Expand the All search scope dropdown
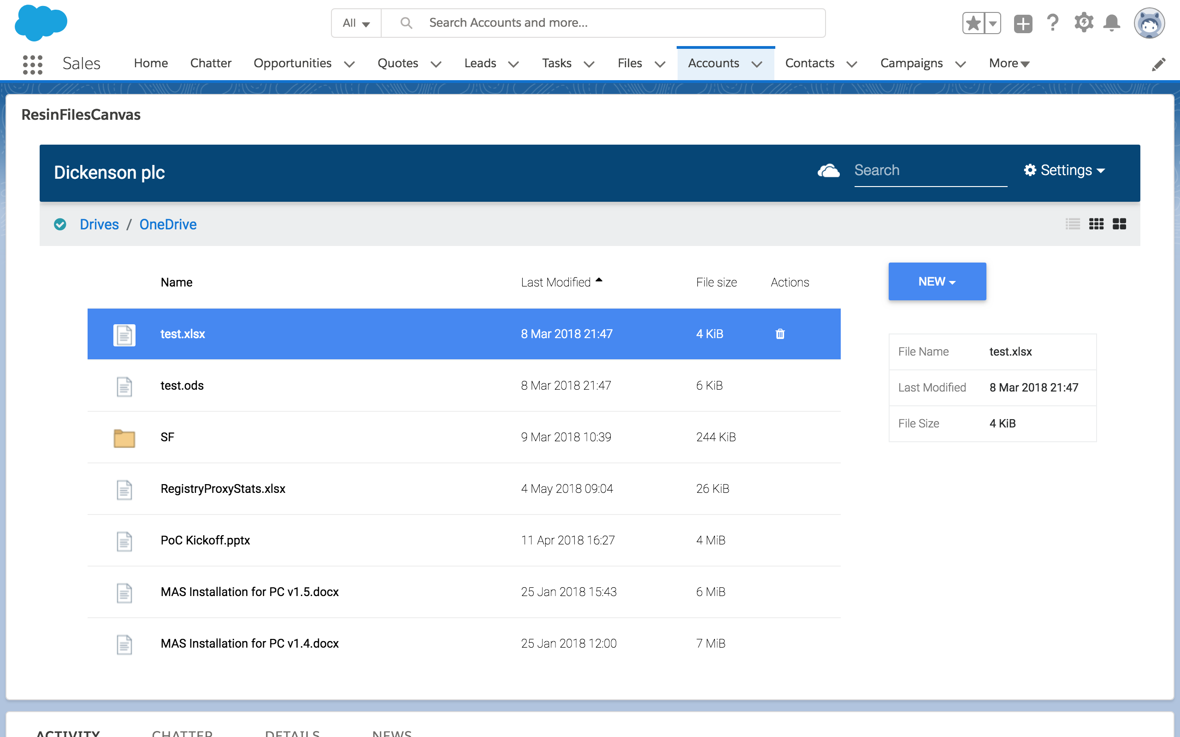This screenshot has height=737, width=1180. coord(356,23)
